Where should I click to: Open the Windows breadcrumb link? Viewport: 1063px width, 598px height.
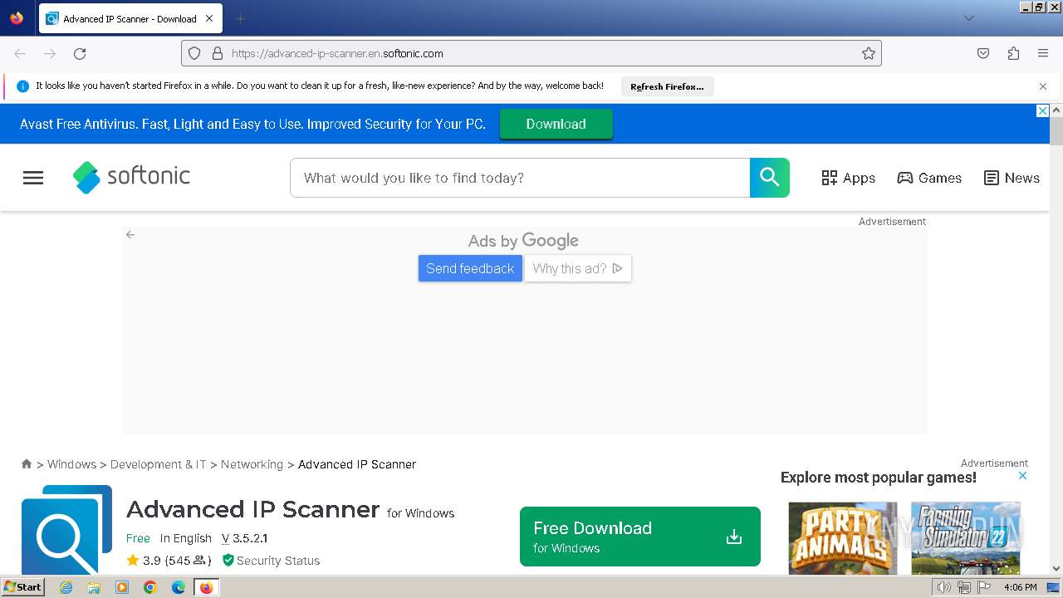click(x=71, y=464)
